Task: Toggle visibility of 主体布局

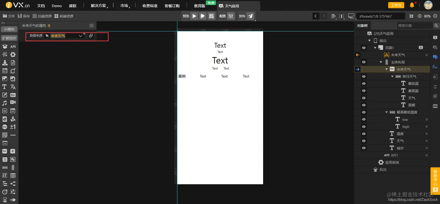Action: [364, 62]
